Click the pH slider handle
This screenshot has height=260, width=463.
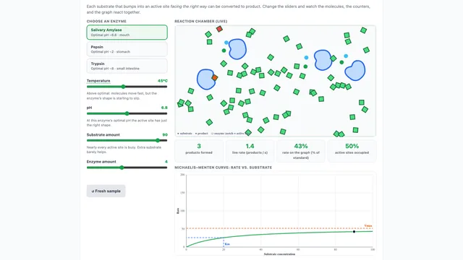[x=127, y=113]
